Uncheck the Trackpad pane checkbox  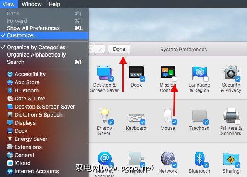point(206,122)
